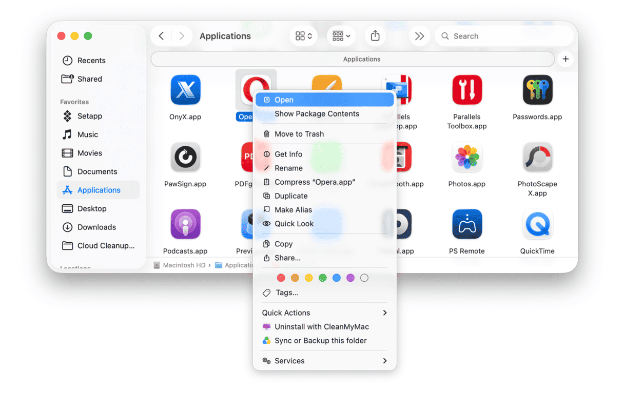Open Music in the sidebar
This screenshot has width=624, height=408.
pos(98,134)
